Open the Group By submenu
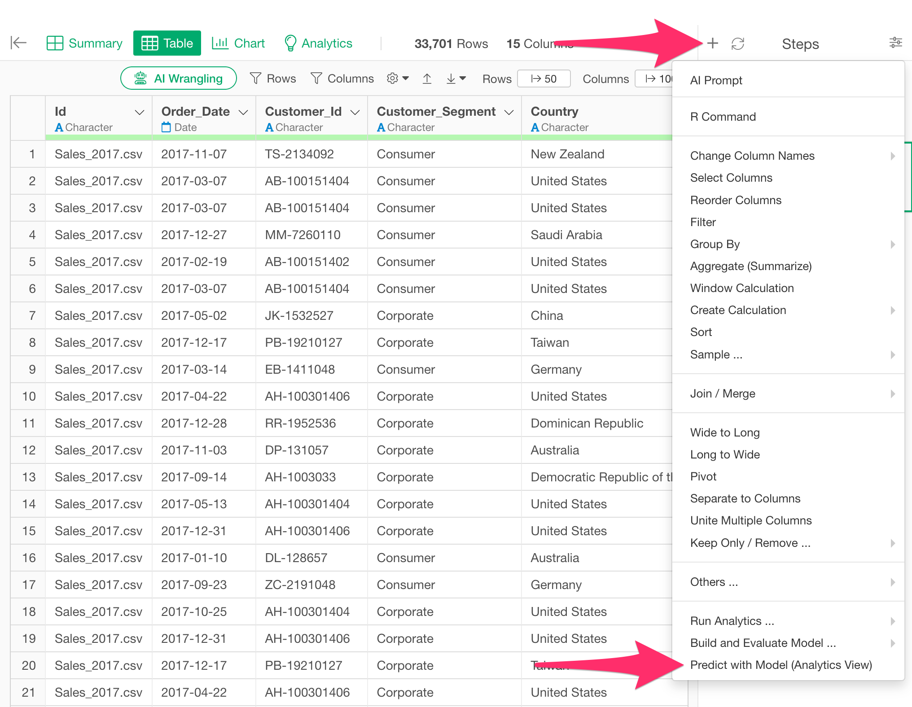This screenshot has width=912, height=707. [x=788, y=244]
